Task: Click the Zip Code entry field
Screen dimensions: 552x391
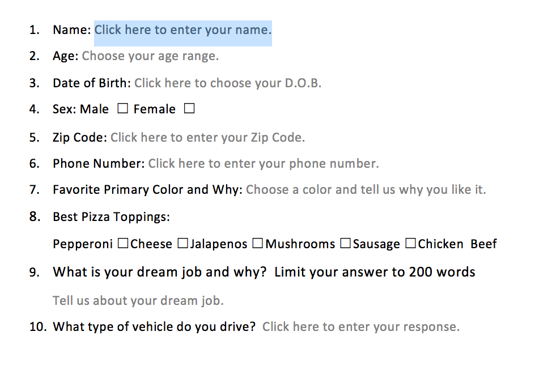Action: click(x=207, y=137)
